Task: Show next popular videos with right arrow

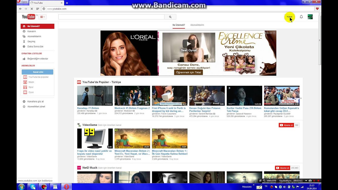Action: point(301,98)
